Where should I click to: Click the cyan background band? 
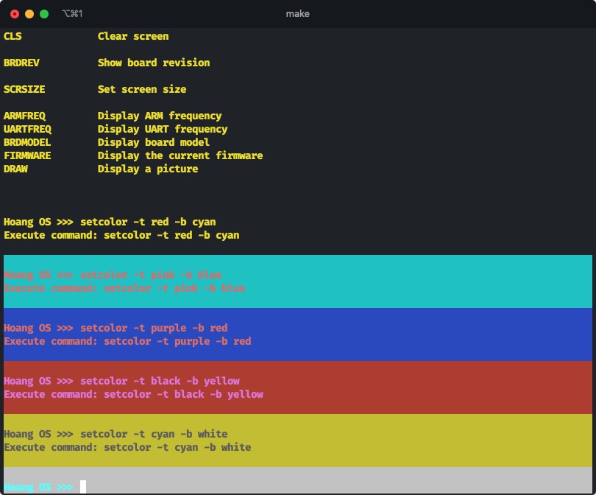tap(441, 281)
